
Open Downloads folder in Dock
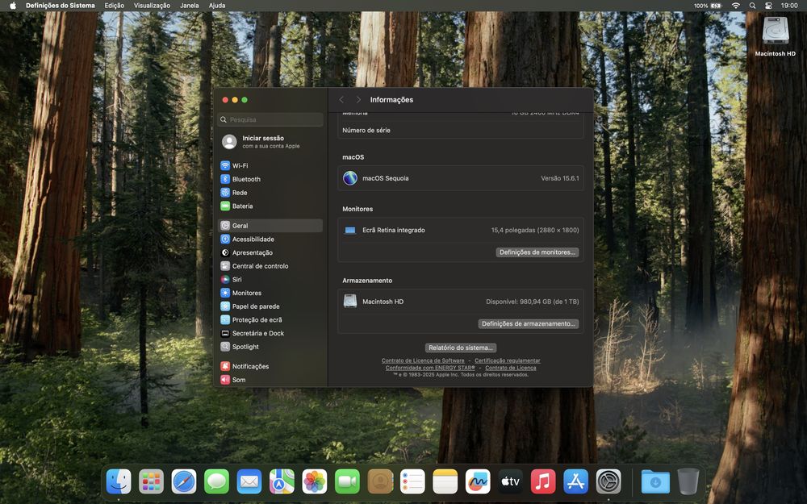(655, 482)
